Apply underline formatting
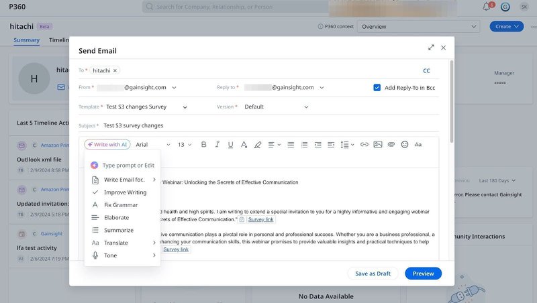The height and width of the screenshot is (303, 537). [230, 145]
